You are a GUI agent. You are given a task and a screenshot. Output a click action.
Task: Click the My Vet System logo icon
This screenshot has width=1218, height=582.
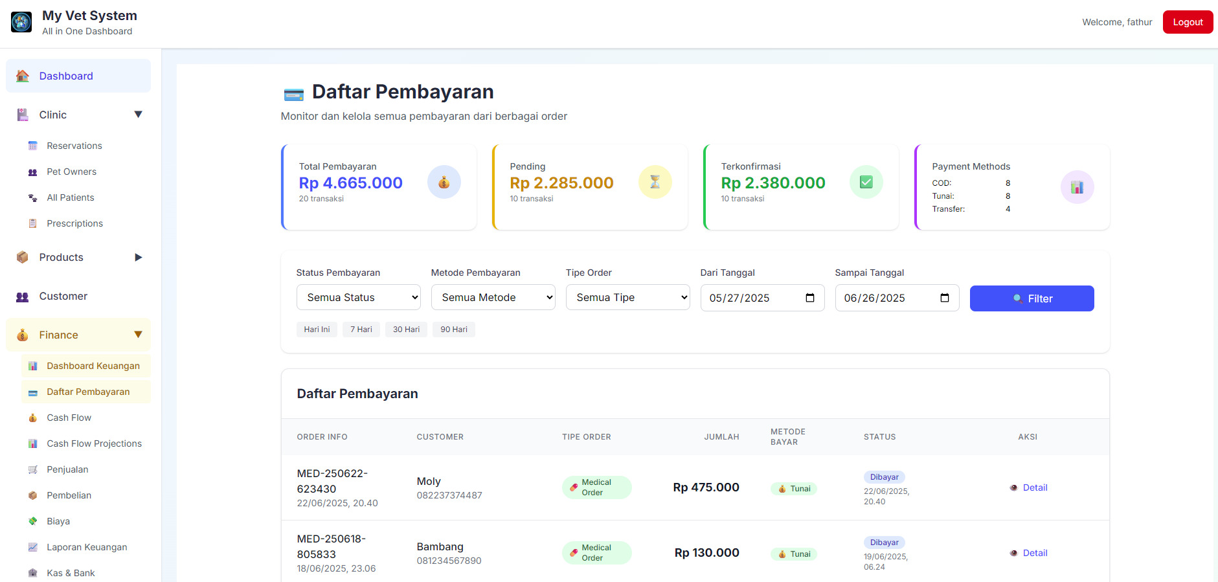pyautogui.click(x=21, y=22)
